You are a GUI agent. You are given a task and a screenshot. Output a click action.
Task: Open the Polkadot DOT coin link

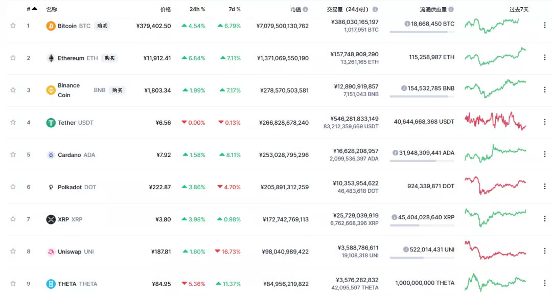click(x=77, y=187)
